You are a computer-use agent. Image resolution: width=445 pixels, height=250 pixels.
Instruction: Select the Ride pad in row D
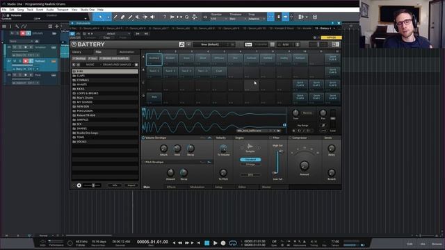154,98
